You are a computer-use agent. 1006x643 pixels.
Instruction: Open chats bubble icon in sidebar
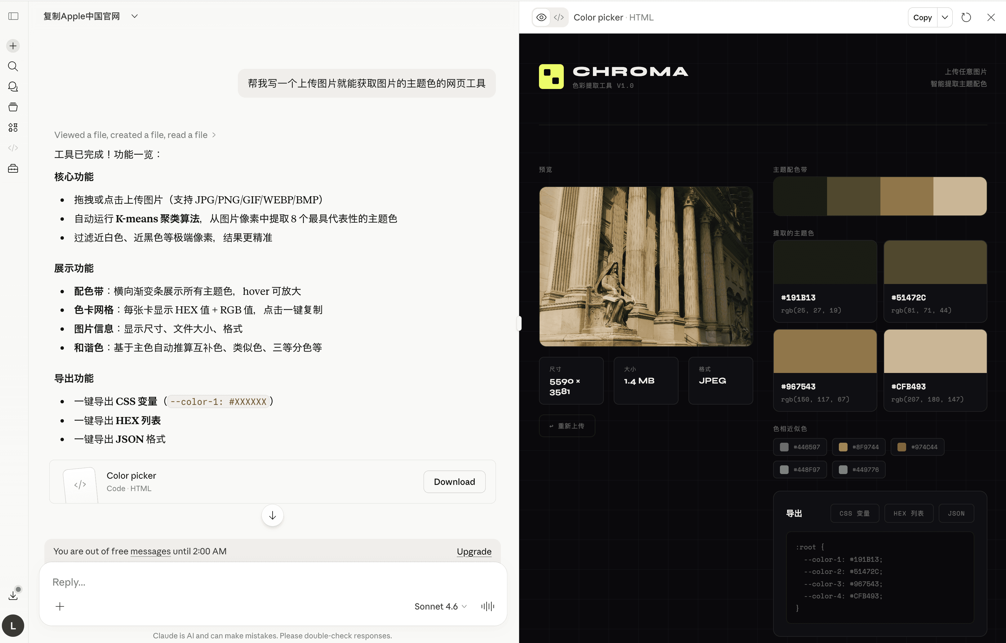[x=13, y=86]
